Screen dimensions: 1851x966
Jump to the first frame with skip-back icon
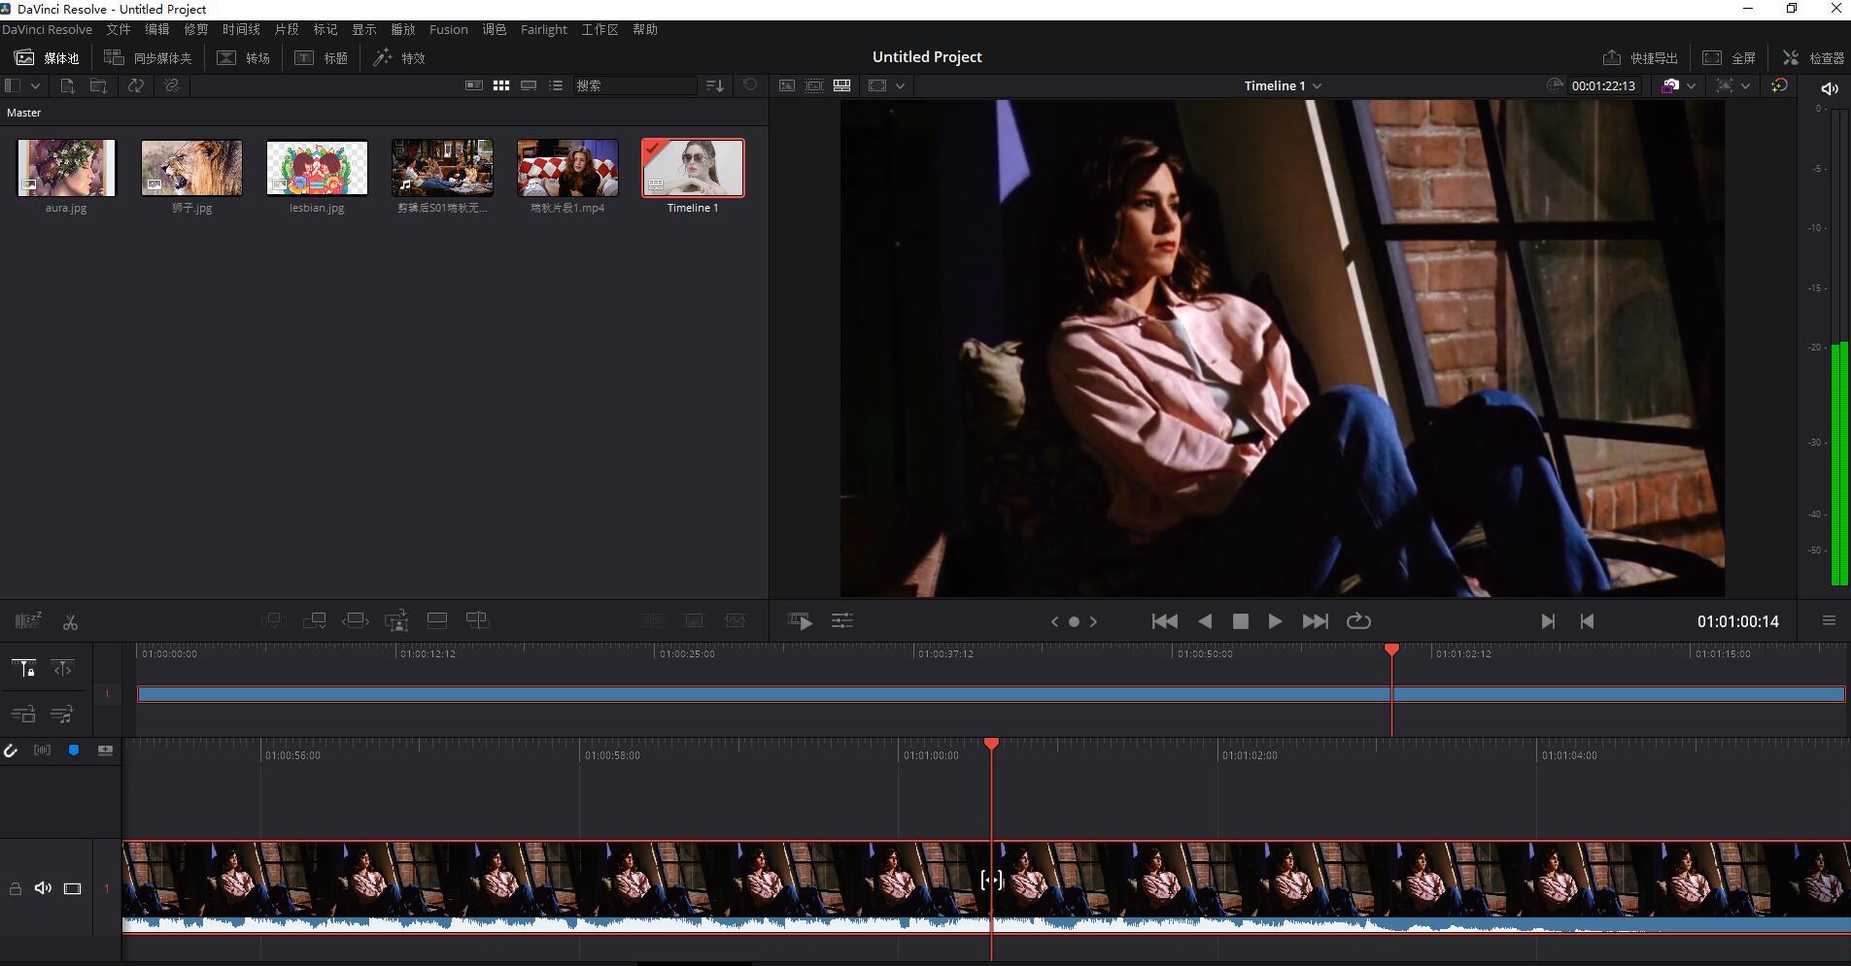(x=1164, y=621)
